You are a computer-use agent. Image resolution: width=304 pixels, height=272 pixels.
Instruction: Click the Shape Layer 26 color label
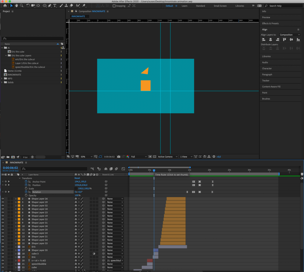point(19,199)
